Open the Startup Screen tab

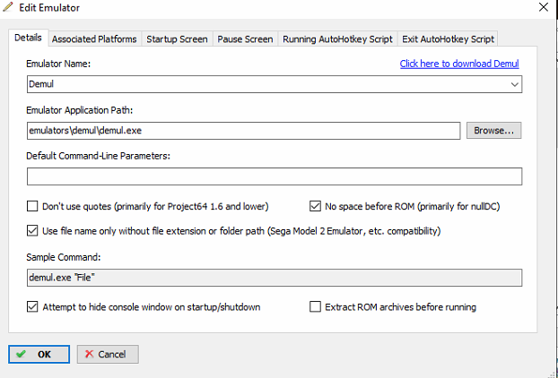tap(177, 39)
